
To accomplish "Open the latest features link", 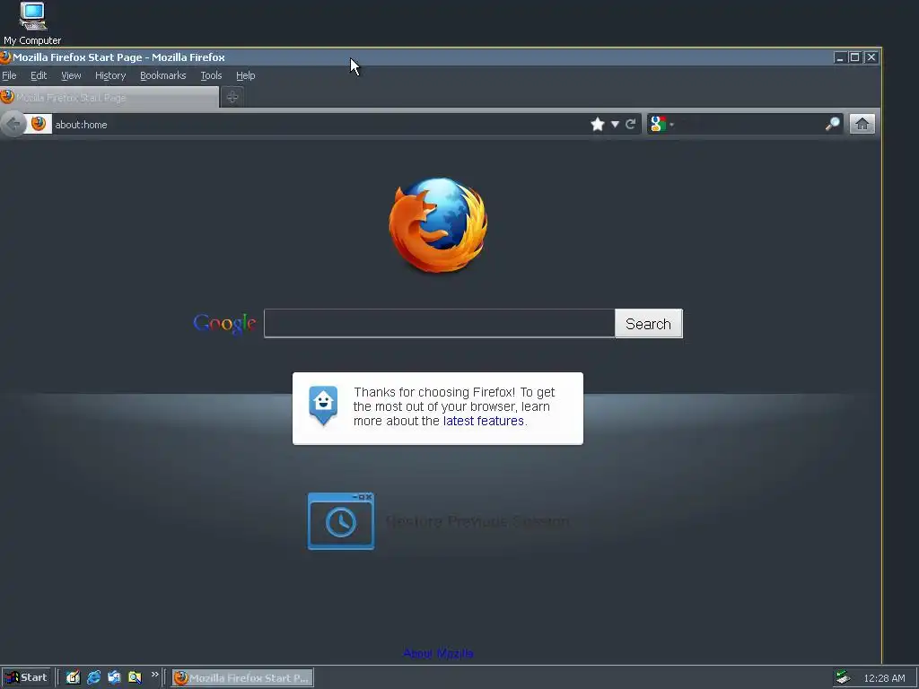I will 484,421.
